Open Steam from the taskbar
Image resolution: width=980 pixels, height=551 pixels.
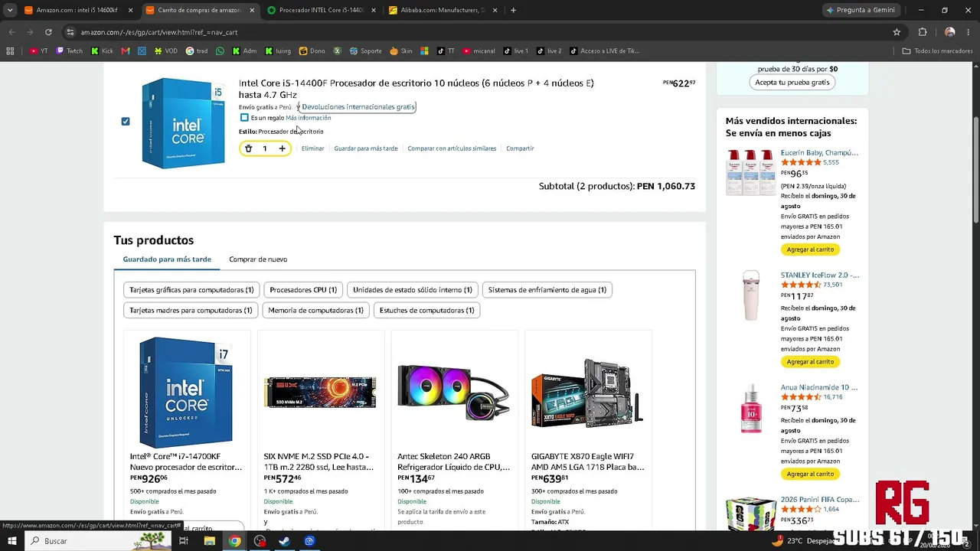tap(284, 541)
